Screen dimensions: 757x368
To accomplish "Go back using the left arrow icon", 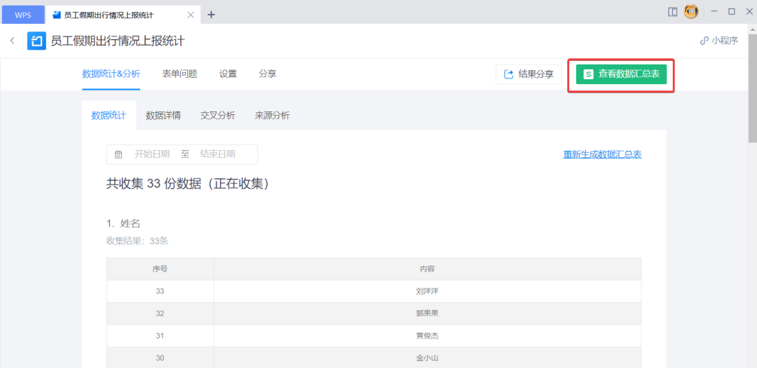I will [13, 41].
